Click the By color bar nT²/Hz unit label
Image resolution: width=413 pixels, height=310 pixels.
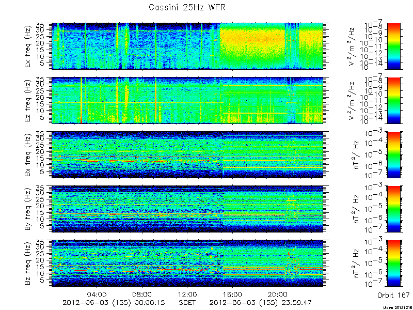coord(356,209)
